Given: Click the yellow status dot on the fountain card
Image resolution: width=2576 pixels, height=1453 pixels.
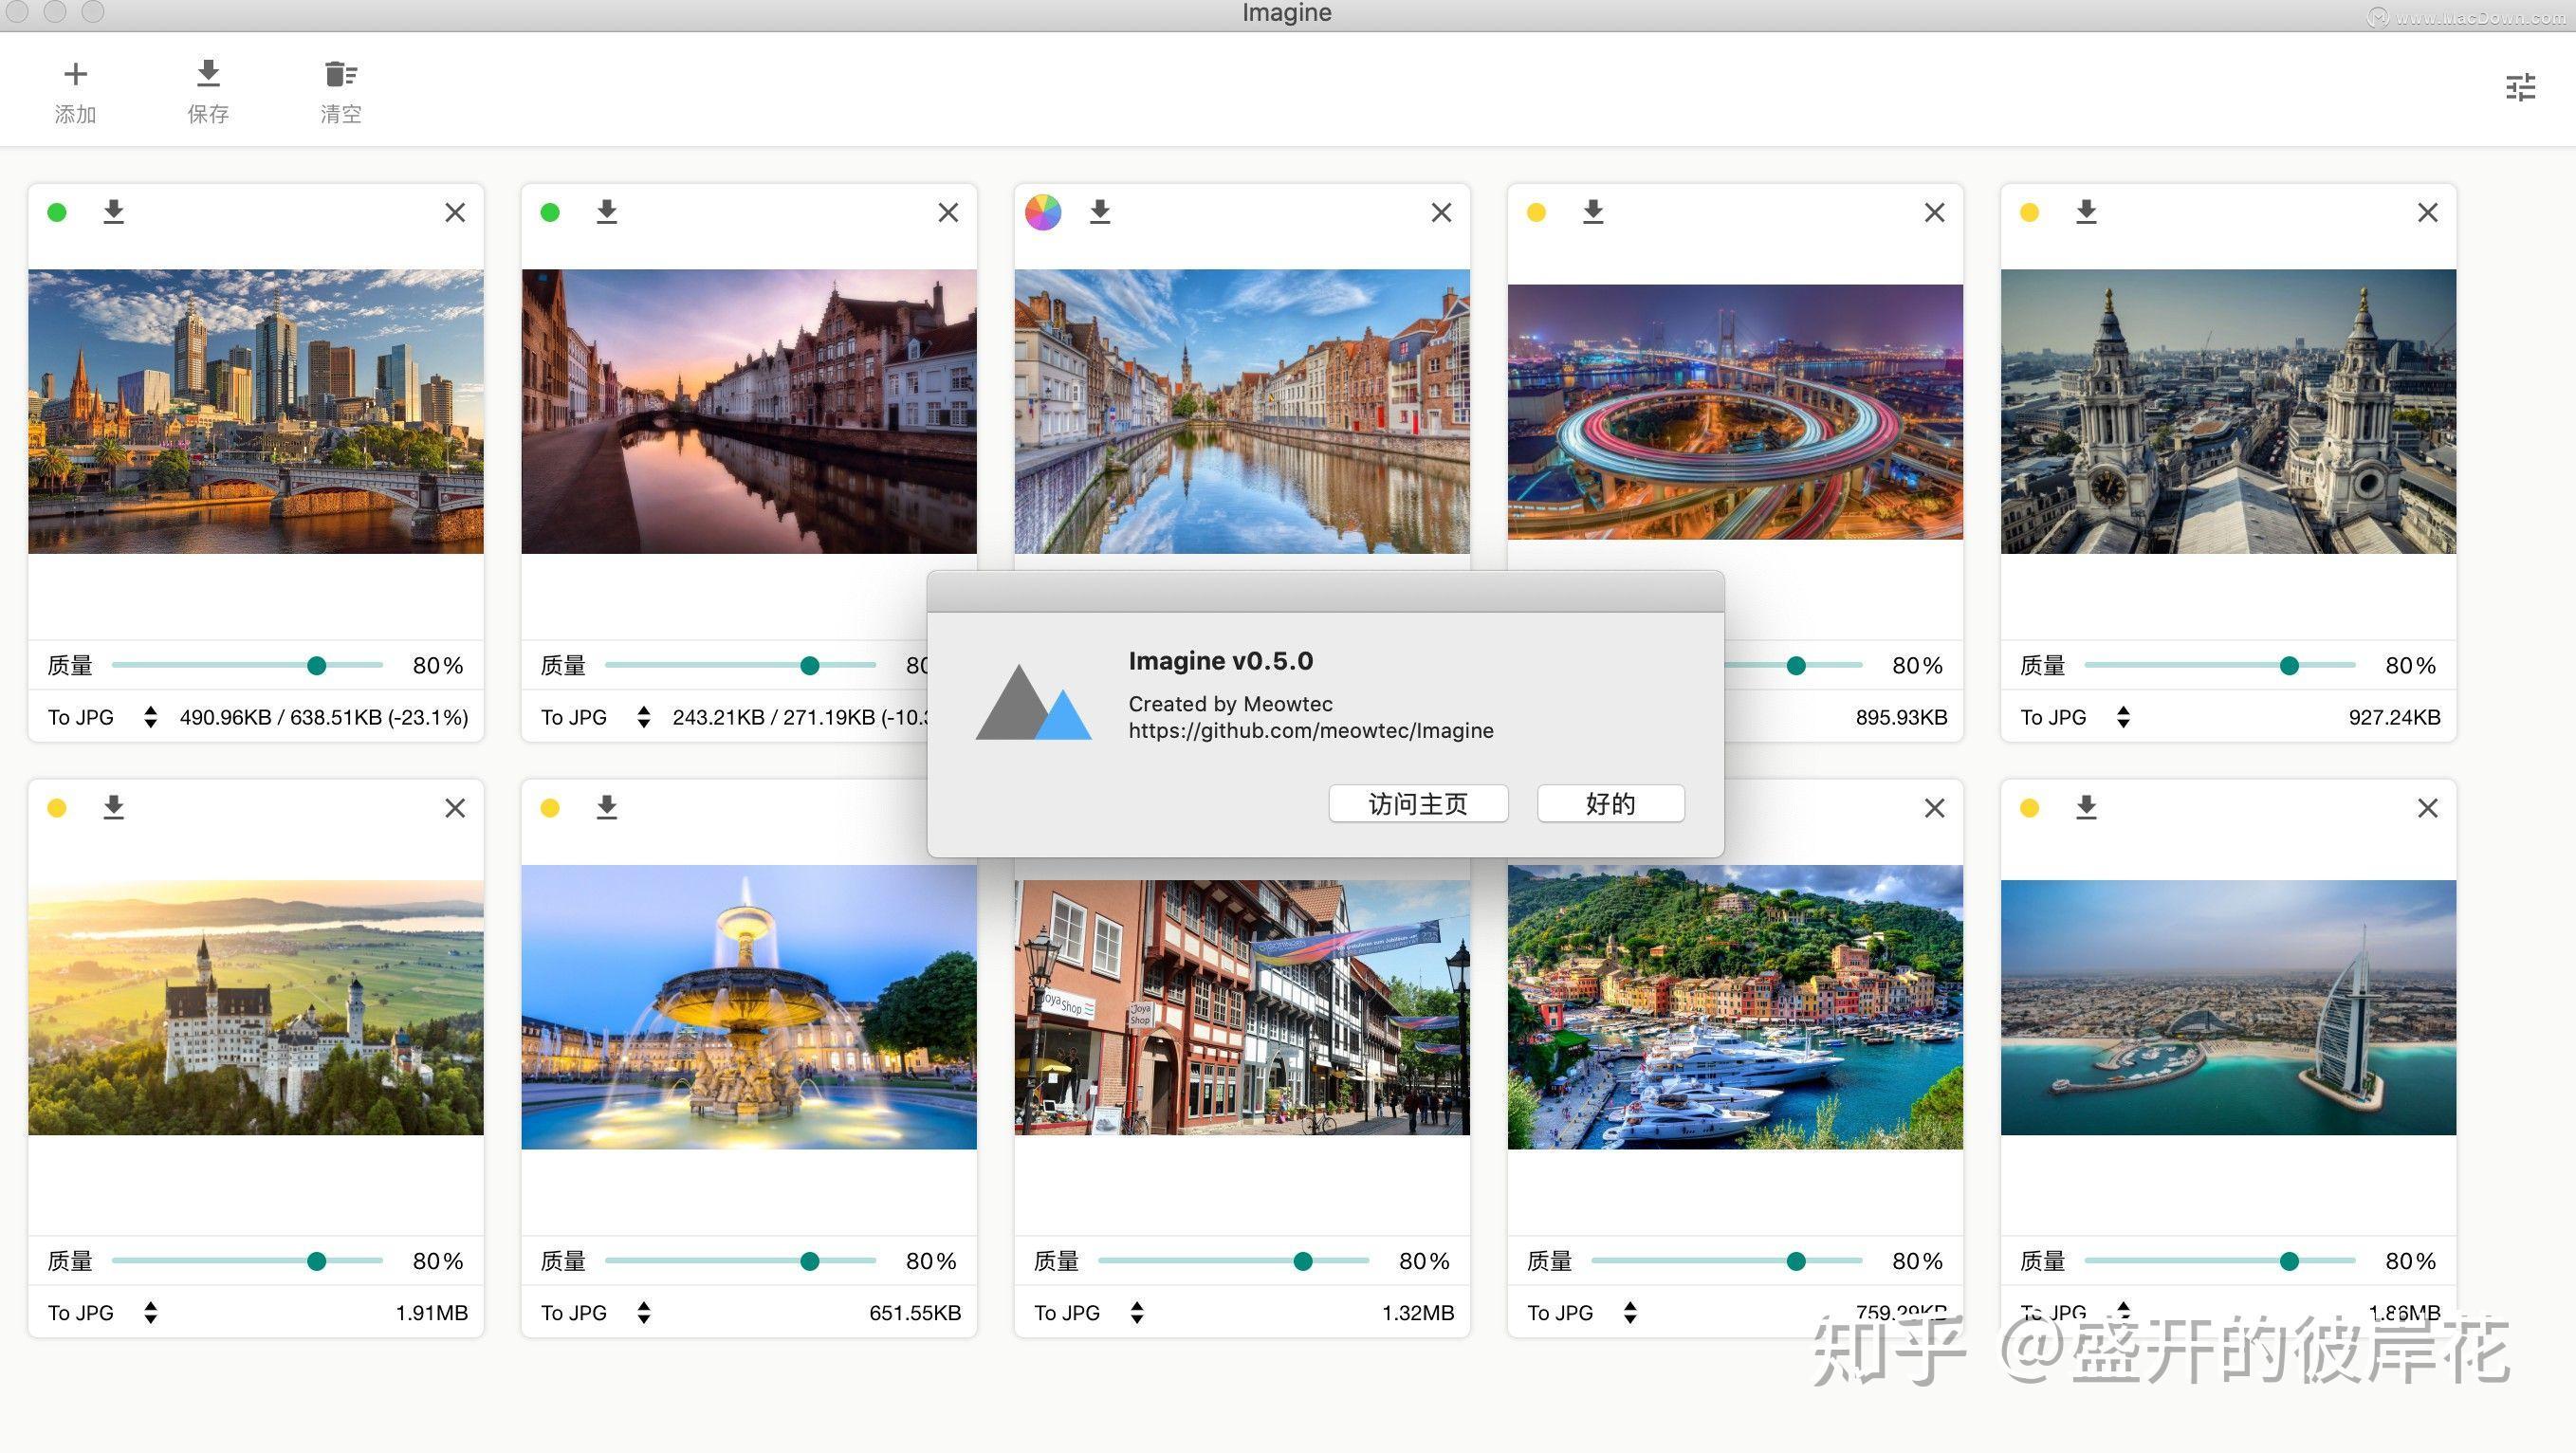Looking at the screenshot, I should point(550,808).
